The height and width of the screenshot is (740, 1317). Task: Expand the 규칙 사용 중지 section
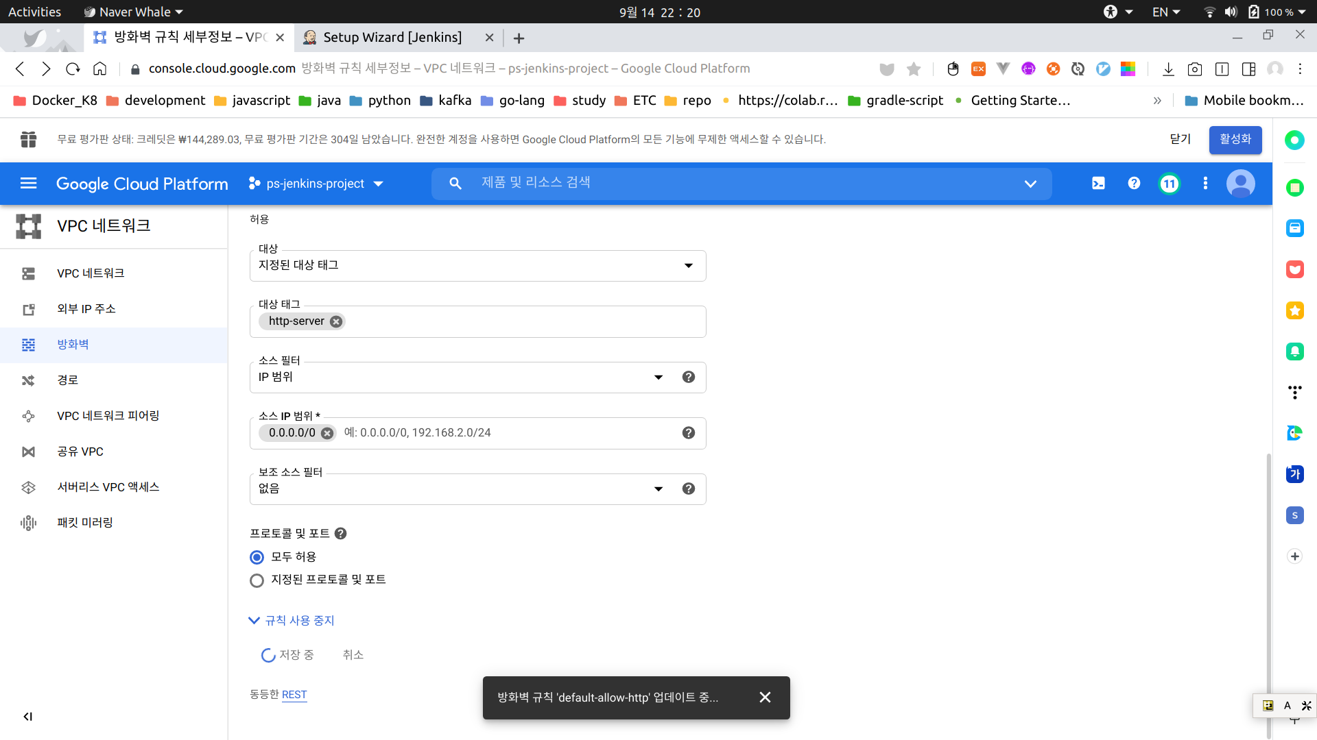pos(292,621)
